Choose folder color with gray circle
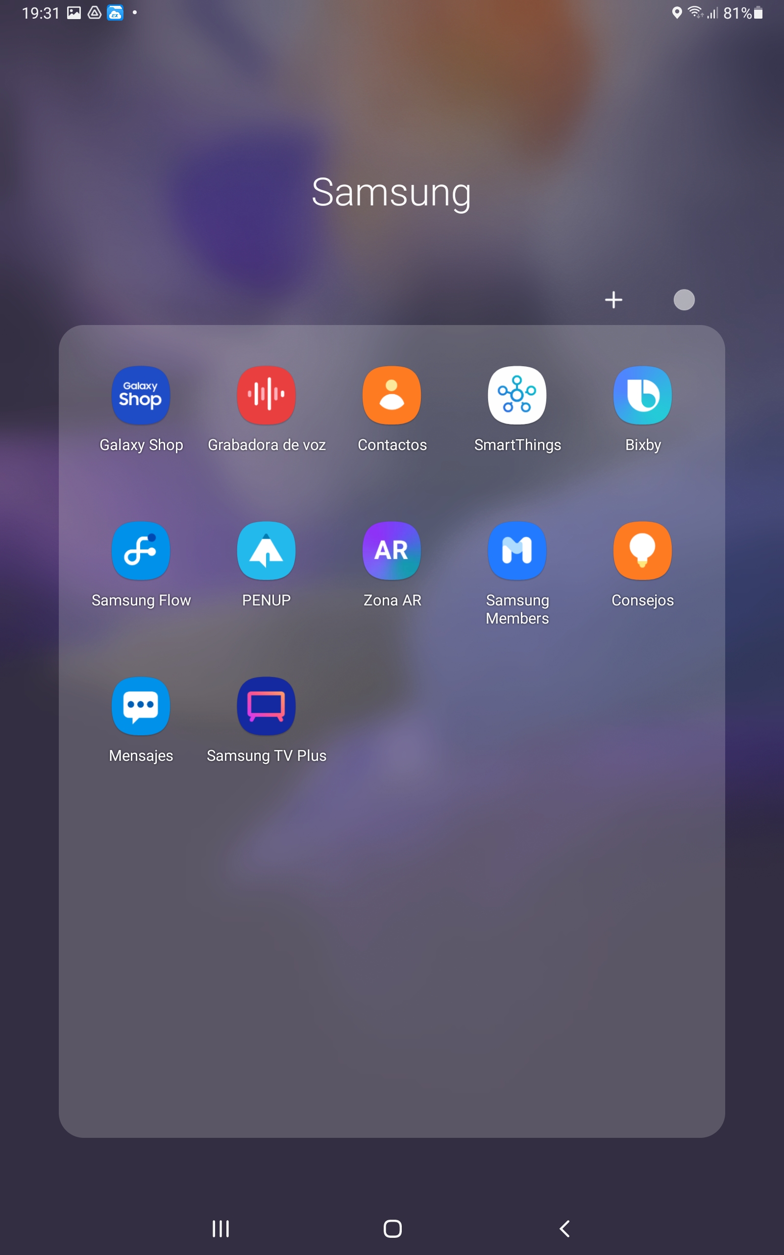Viewport: 784px width, 1255px height. tap(684, 300)
